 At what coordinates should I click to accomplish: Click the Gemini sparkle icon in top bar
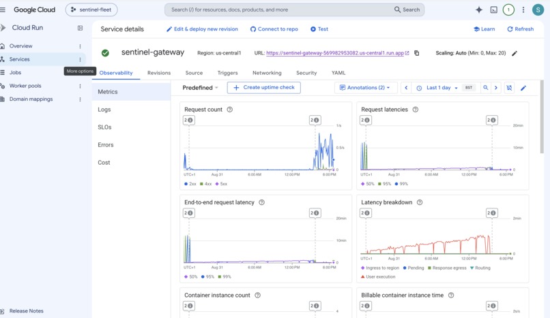pos(479,10)
